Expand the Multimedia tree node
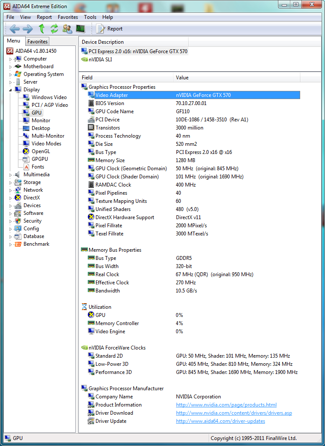Image resolution: width=325 pixels, height=446 pixels. (x=11, y=175)
